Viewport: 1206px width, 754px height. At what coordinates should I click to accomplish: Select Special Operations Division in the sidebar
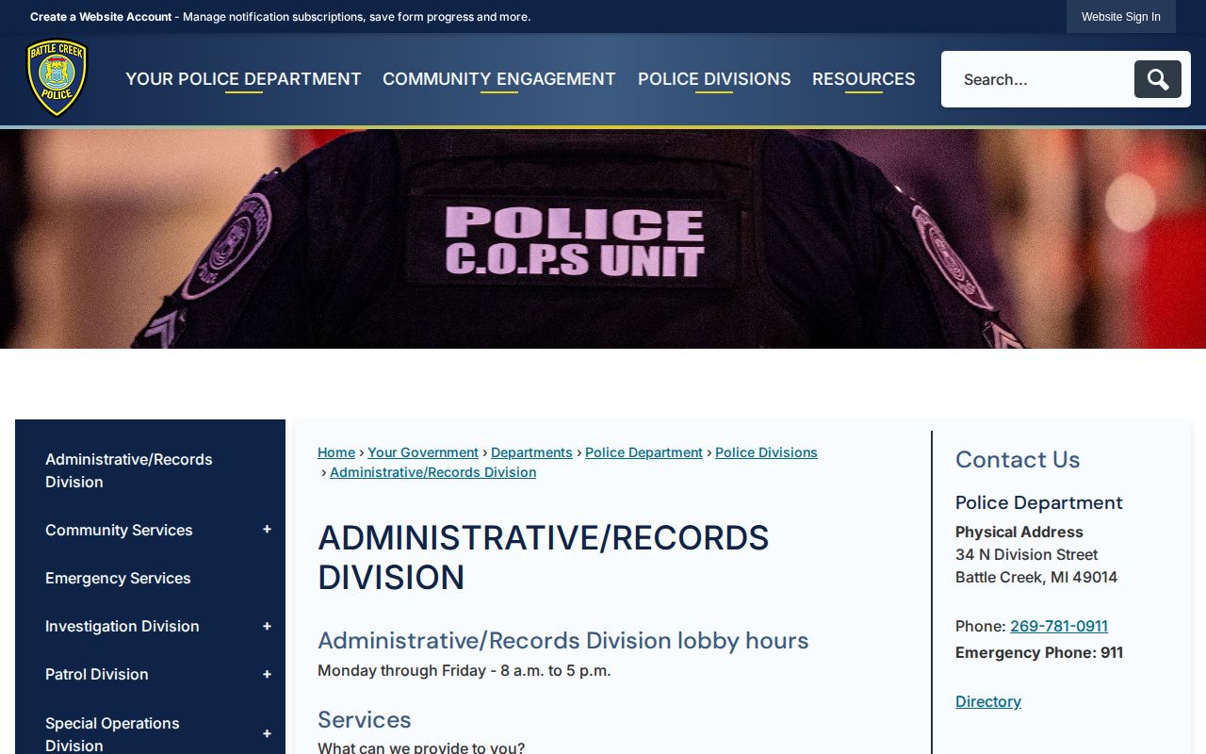112,734
